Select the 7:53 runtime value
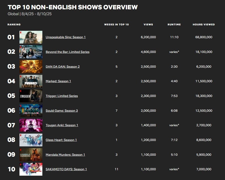 tap(174, 96)
